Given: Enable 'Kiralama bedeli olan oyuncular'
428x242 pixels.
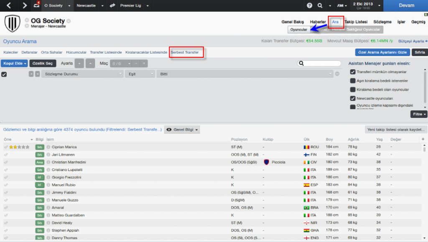Looking at the screenshot, I should pyautogui.click(x=352, y=89).
